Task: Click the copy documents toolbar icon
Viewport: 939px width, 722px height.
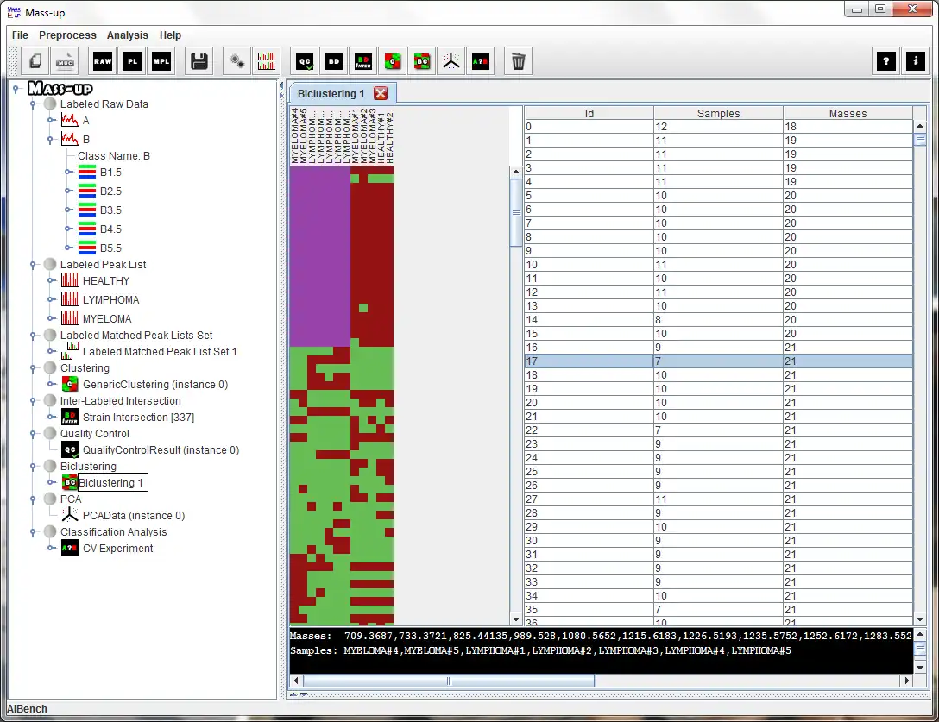Action: [x=36, y=61]
